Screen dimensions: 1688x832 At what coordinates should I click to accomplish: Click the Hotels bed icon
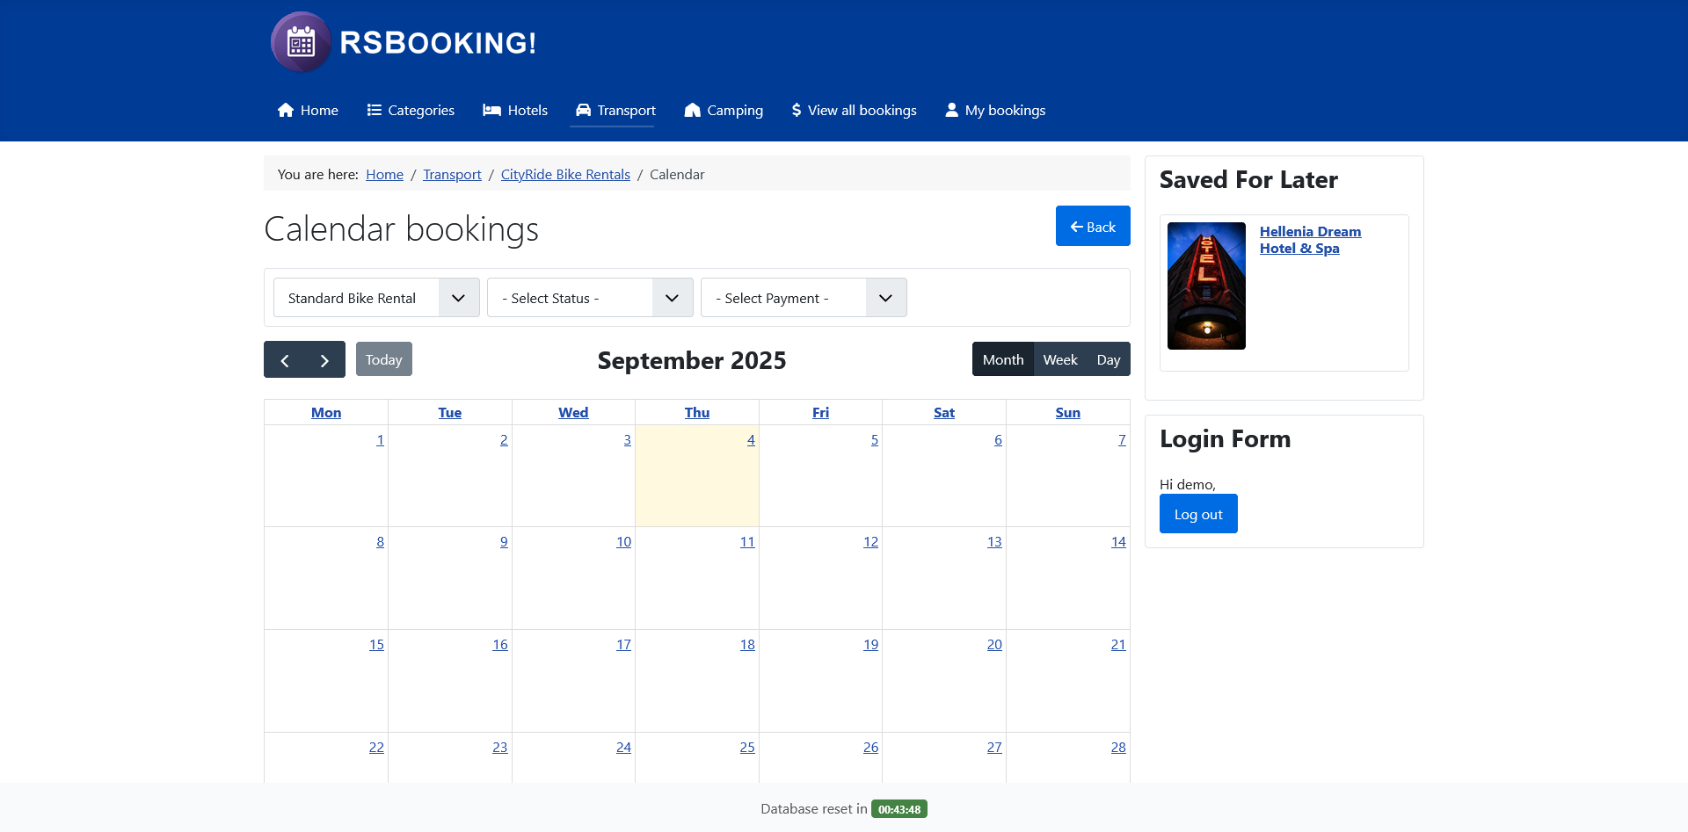click(x=491, y=110)
